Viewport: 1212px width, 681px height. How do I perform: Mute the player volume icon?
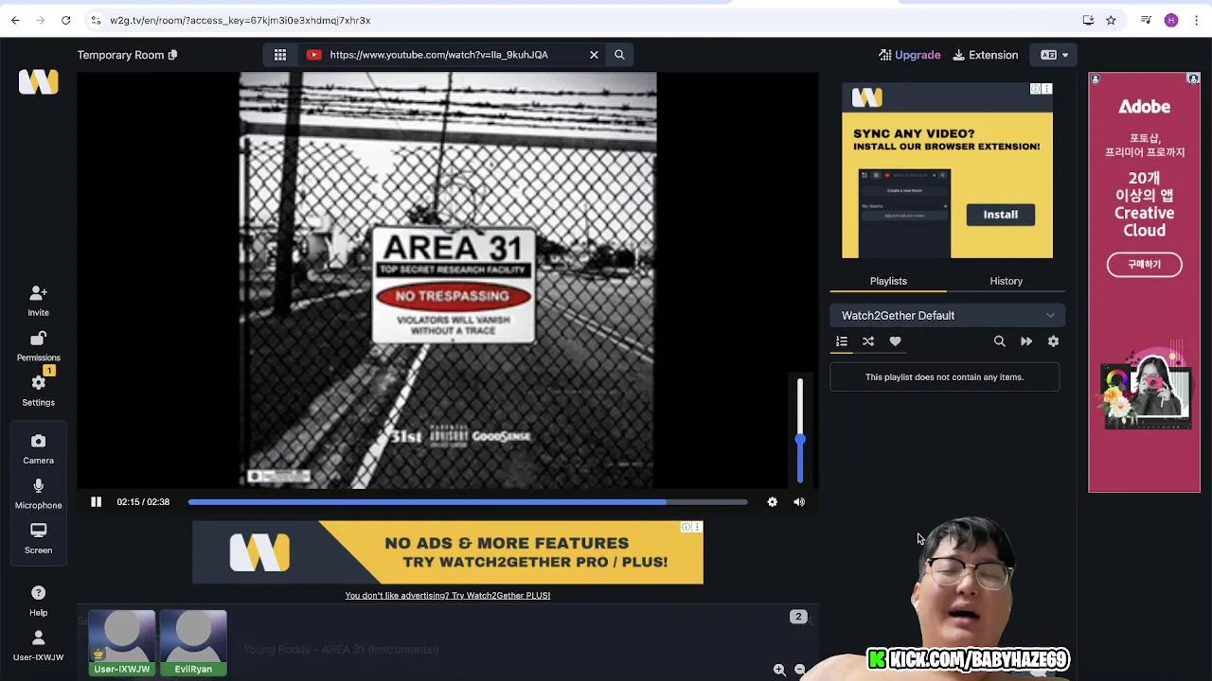[x=799, y=502]
